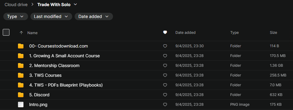Click the favorites heart in the column header
293x110 pixels.
pyautogui.click(x=165, y=33)
